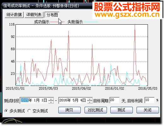Click the 对比测试 button
Image resolution: width=164 pixels, height=126 pixels.
pyautogui.click(x=96, y=110)
